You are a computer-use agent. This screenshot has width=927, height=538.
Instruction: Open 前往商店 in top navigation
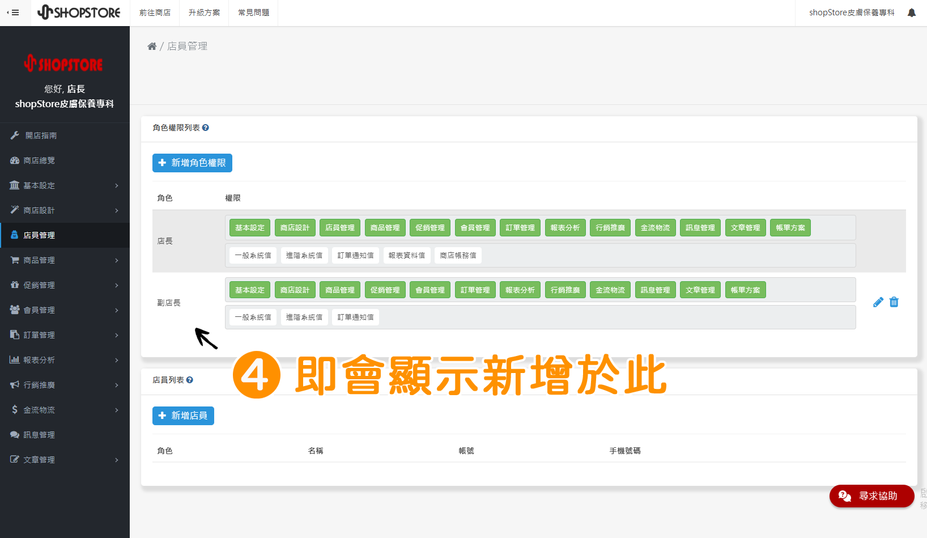[x=155, y=12]
